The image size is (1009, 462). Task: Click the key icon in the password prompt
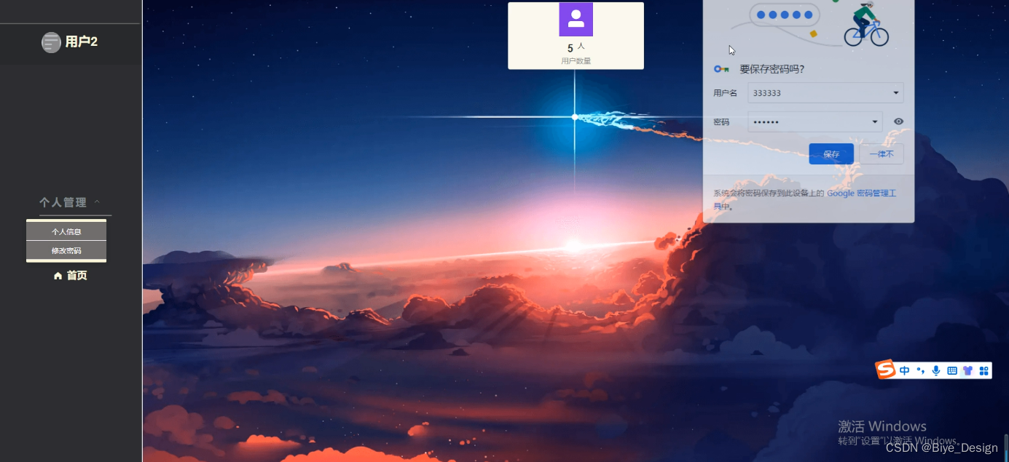click(721, 69)
